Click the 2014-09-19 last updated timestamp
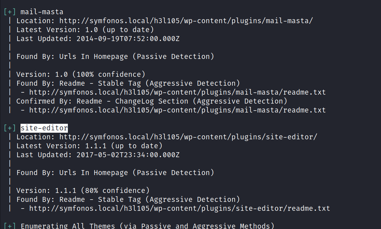This screenshot has height=229, width=381. [x=128, y=38]
